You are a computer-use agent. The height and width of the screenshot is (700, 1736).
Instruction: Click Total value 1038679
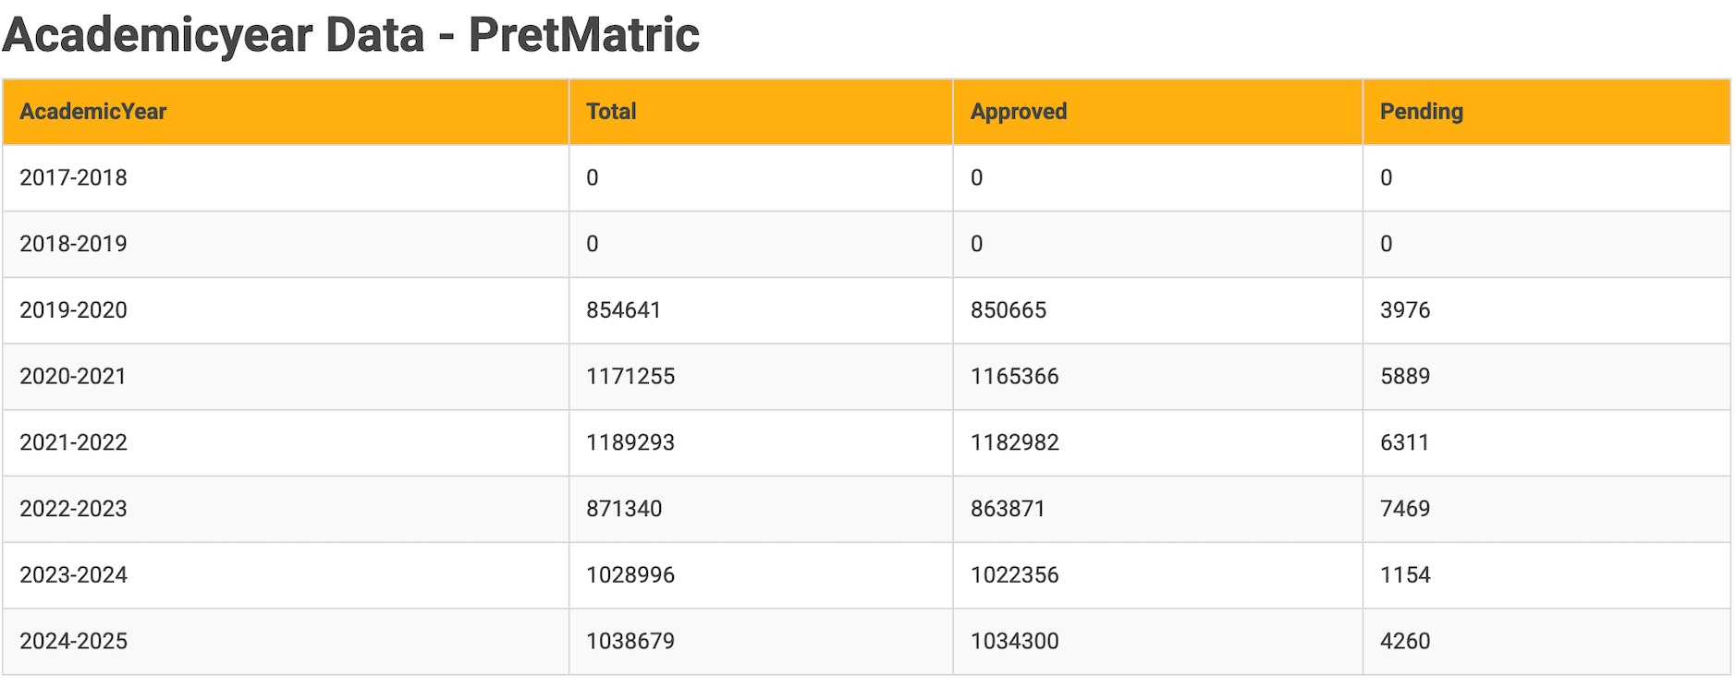coord(630,642)
